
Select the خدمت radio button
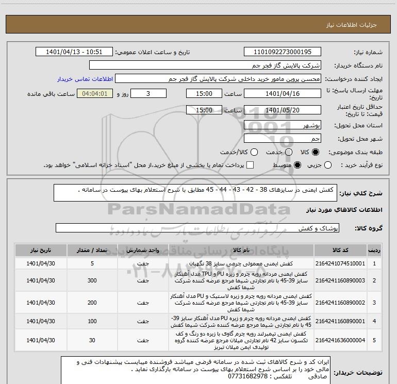pos(289,152)
